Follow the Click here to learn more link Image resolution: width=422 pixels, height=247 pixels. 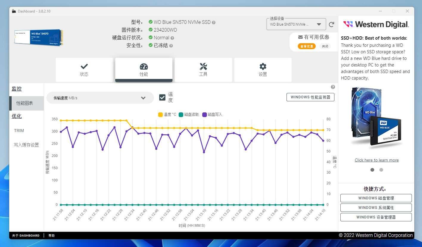(376, 160)
